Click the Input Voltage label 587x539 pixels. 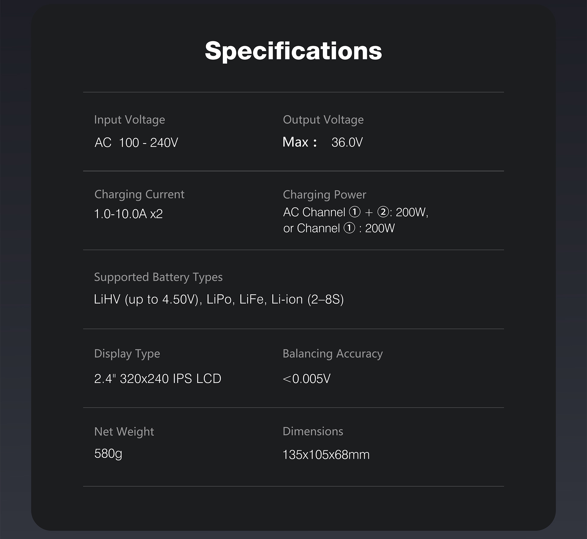(x=130, y=120)
